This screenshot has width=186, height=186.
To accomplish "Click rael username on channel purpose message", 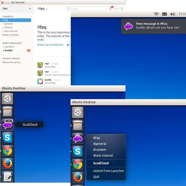I will coord(46,72).
